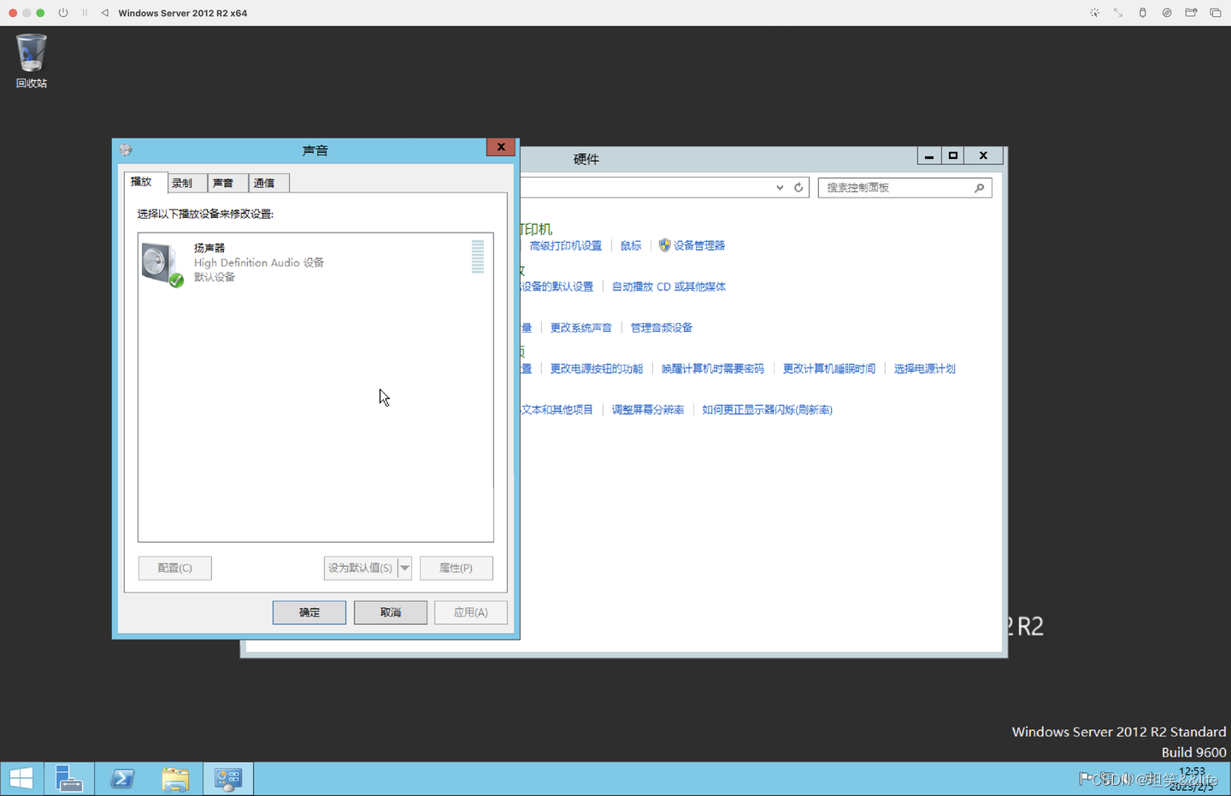Click the disc icon in VM toolbar
This screenshot has height=796, width=1231.
click(x=1167, y=13)
